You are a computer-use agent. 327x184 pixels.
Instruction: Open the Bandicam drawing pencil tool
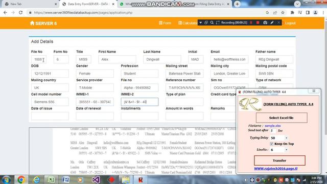[x=272, y=22]
